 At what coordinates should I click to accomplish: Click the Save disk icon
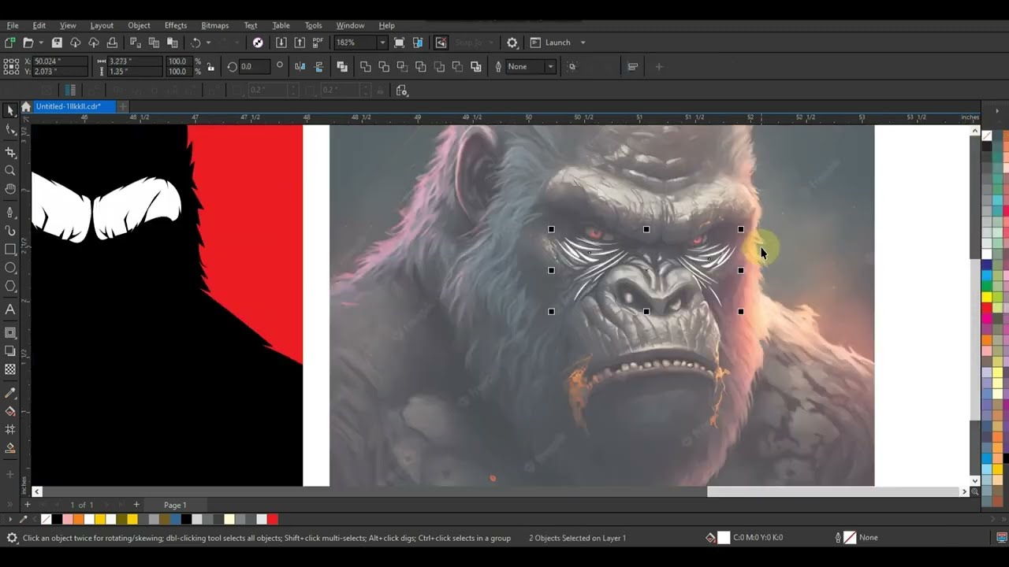pos(57,43)
